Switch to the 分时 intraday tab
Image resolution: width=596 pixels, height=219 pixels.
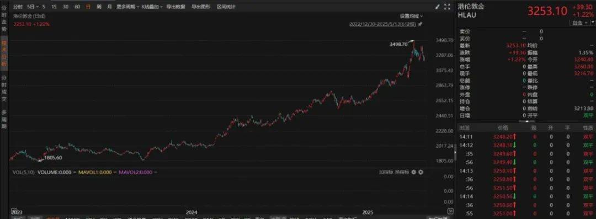(18, 7)
